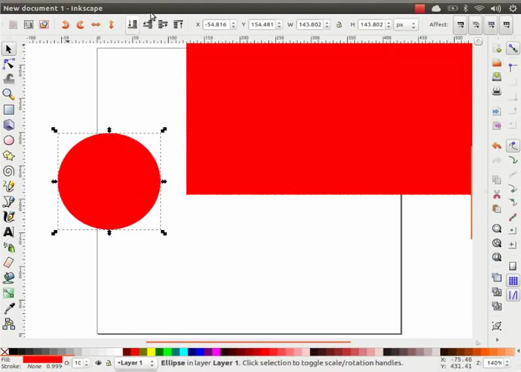The width and height of the screenshot is (521, 372).
Task: Raise selection to top
Action: pos(178,25)
